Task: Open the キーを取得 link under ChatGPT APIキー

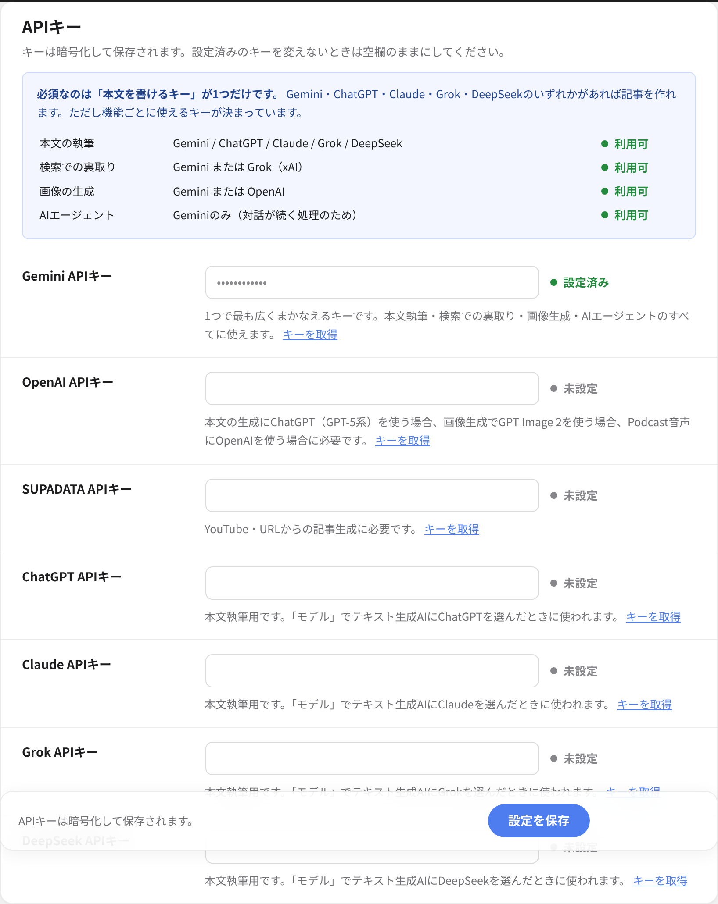Action: pos(653,617)
